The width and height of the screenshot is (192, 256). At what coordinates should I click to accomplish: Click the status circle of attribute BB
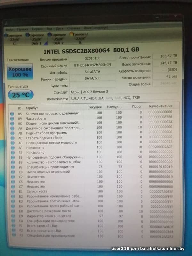(13, 163)
